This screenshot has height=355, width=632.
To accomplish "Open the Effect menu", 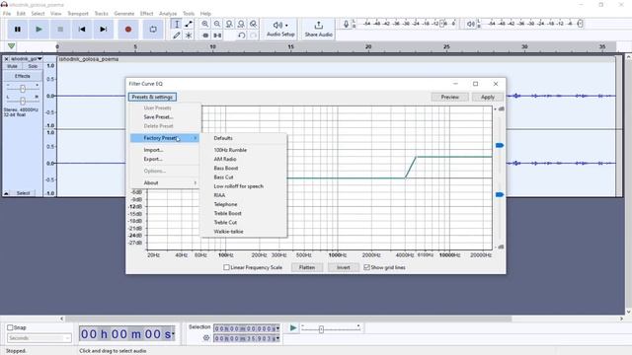I will point(146,13).
